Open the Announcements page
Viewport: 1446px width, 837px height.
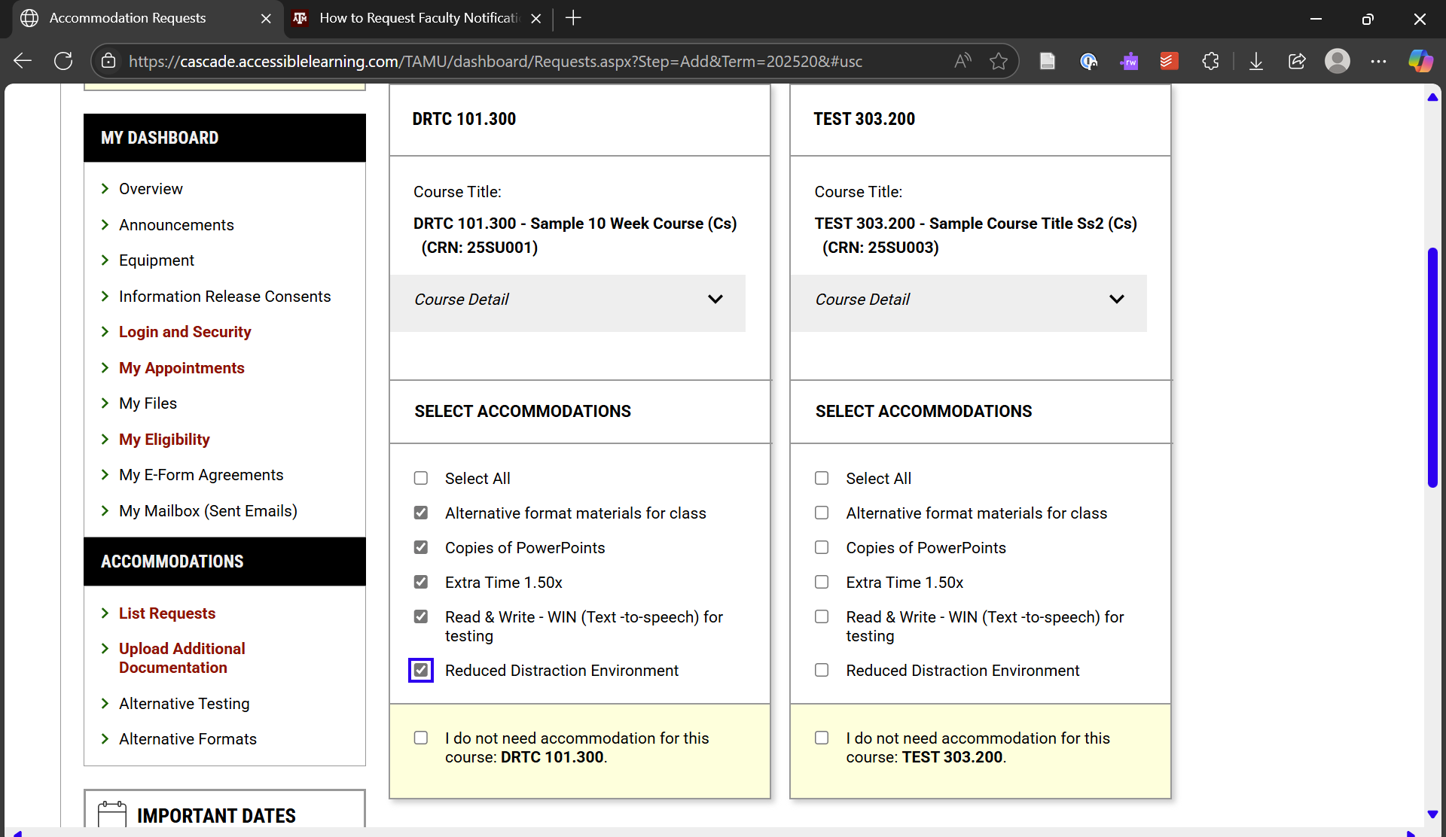tap(176, 224)
